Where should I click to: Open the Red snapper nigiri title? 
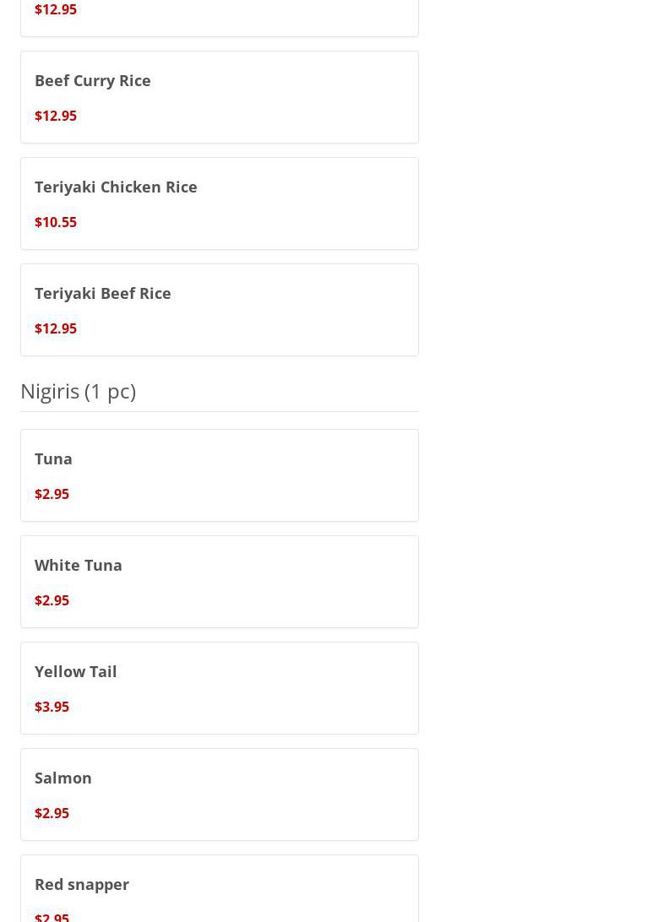pos(82,884)
